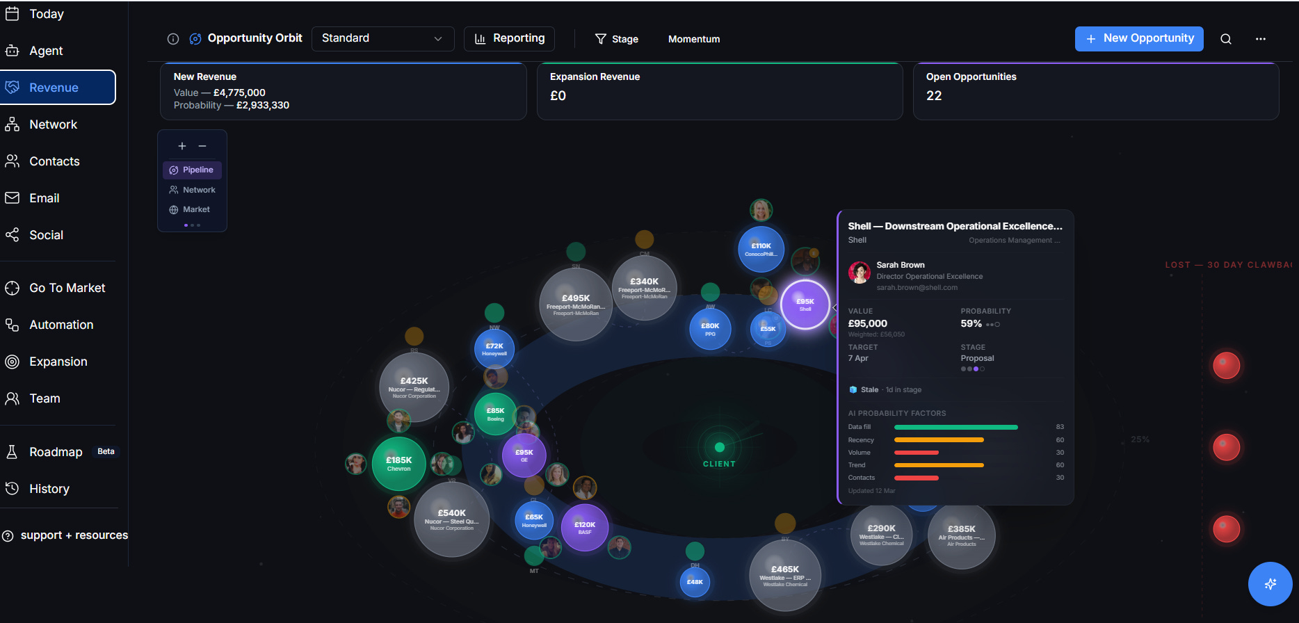
Task: Select the £72K Honeywell bubble
Action: click(x=494, y=349)
